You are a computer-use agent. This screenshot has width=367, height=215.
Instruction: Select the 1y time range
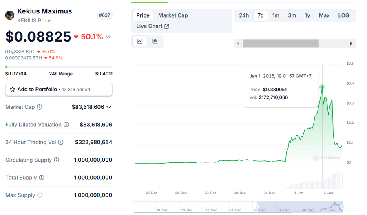click(307, 15)
